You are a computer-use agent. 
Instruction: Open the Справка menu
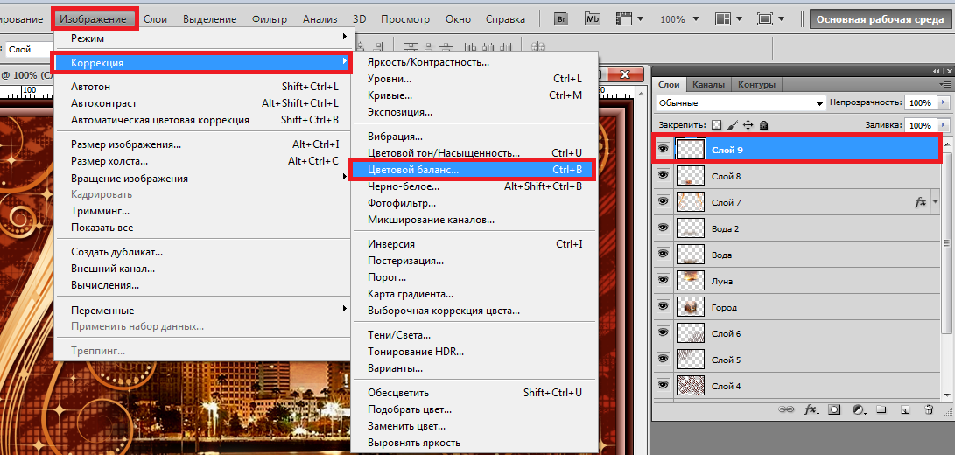point(506,19)
